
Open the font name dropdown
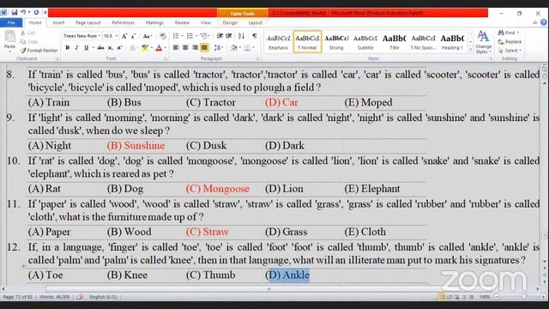point(100,36)
